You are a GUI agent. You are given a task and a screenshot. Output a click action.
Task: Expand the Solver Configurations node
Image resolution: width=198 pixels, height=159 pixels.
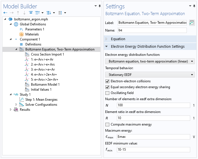pyautogui.click(x=16, y=105)
